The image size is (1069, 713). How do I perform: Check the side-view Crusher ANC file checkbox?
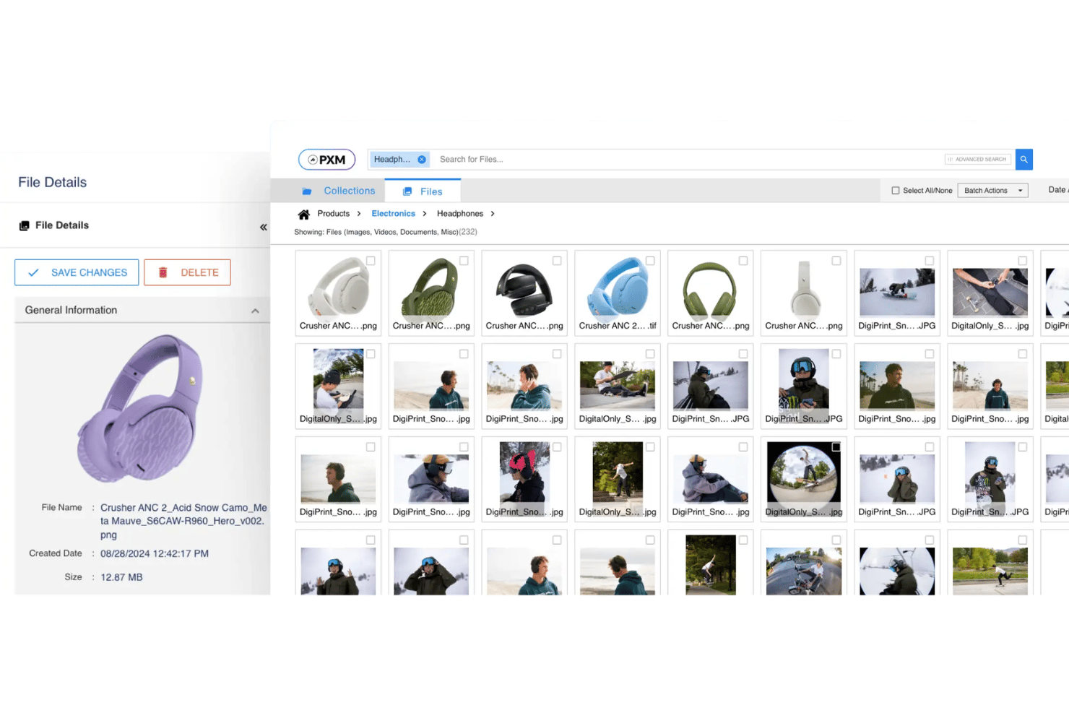(836, 261)
